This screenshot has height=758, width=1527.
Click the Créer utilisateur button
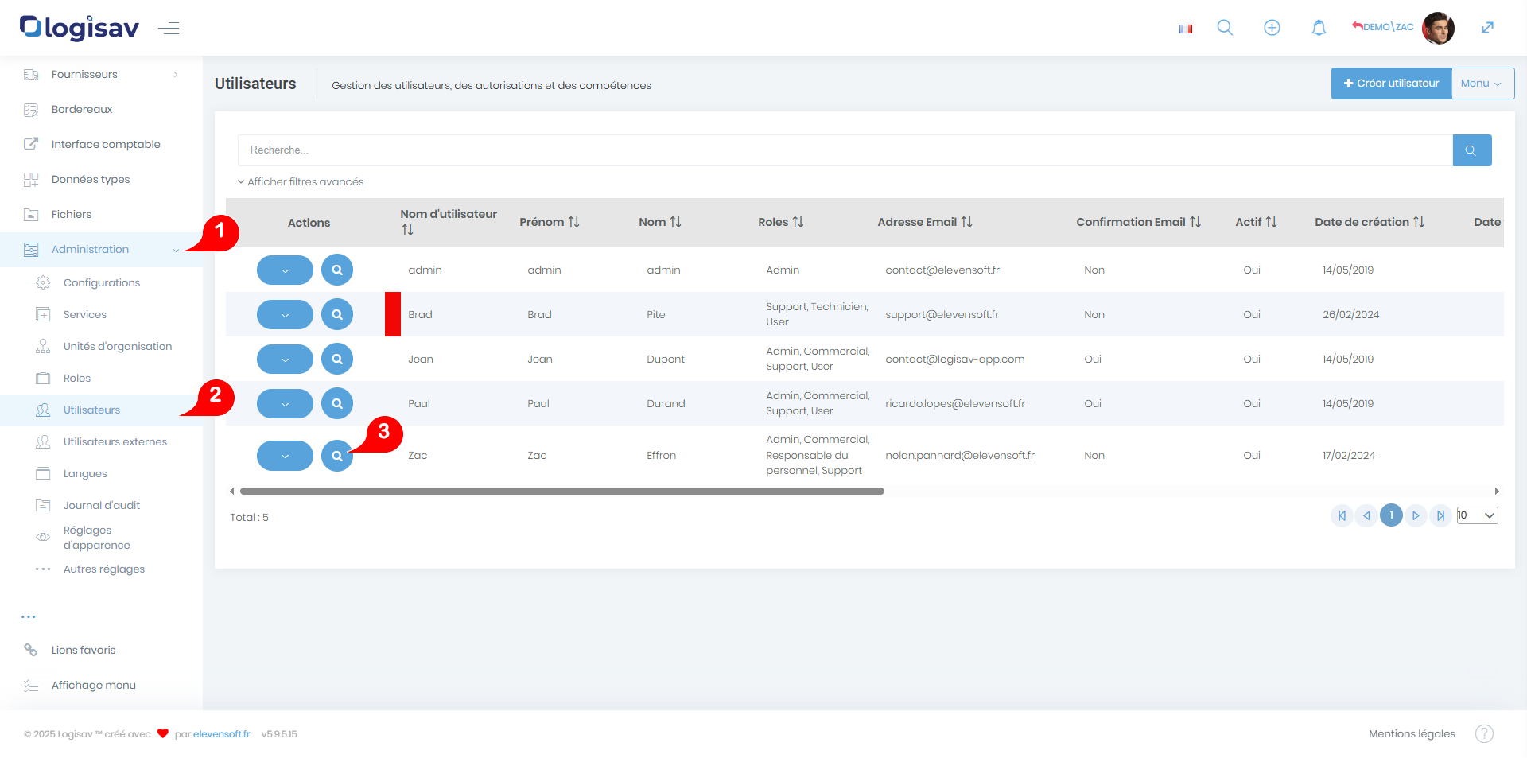click(x=1391, y=84)
